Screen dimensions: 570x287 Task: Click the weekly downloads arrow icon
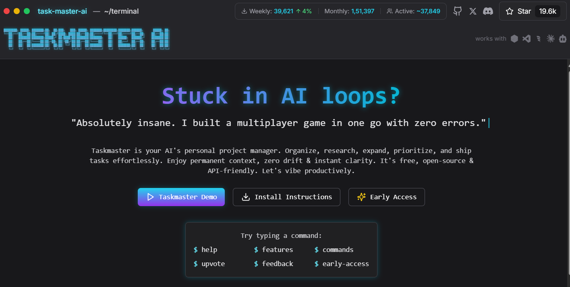coord(244,11)
